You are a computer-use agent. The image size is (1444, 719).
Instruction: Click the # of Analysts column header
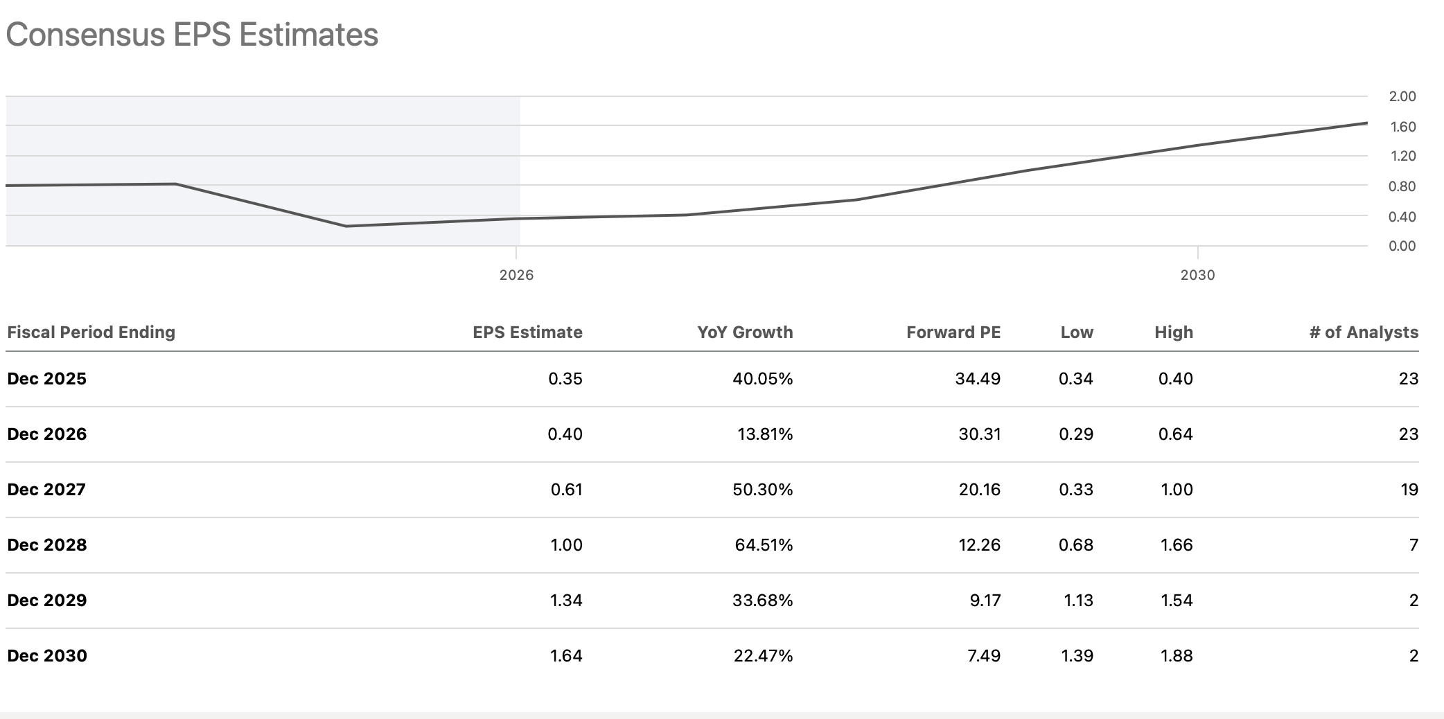click(x=1364, y=332)
